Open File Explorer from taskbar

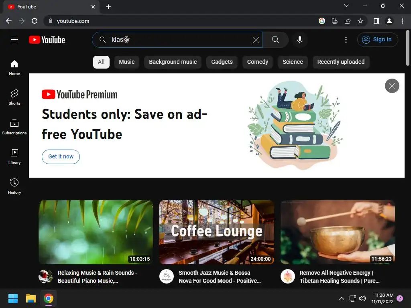pos(31,298)
